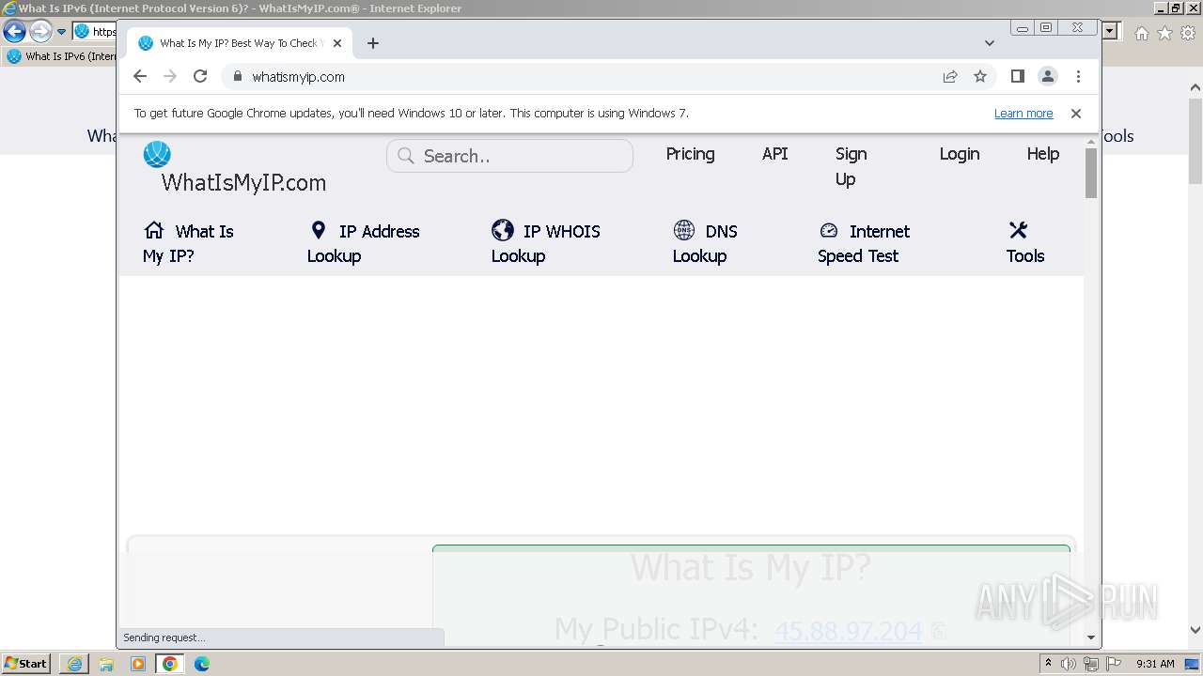Open Internet Explorer Favorites star

click(1164, 33)
